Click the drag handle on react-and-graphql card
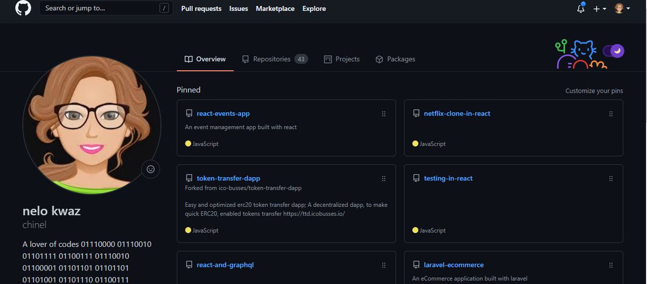Image resolution: width=647 pixels, height=284 pixels. pos(384,265)
